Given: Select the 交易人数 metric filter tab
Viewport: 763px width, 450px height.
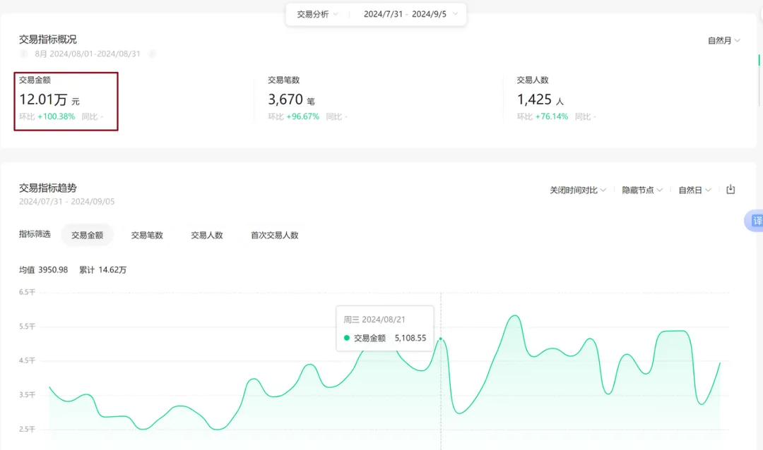Looking at the screenshot, I should point(207,235).
